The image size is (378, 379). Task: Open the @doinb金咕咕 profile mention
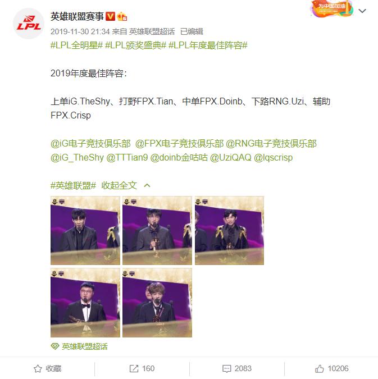click(179, 158)
